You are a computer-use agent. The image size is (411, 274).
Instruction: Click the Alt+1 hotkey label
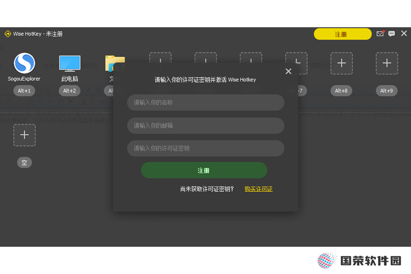coord(24,90)
